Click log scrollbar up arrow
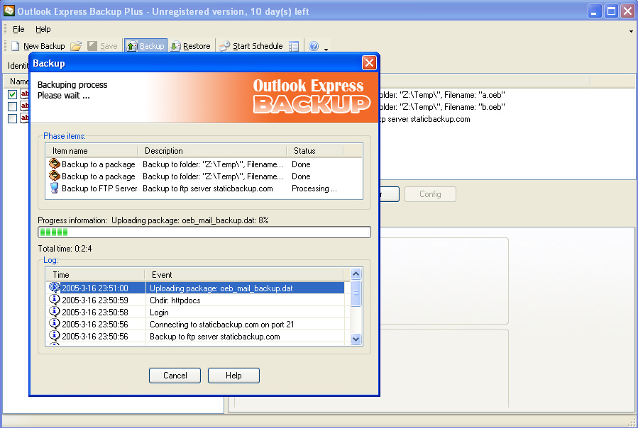The width and height of the screenshot is (638, 428). point(356,274)
